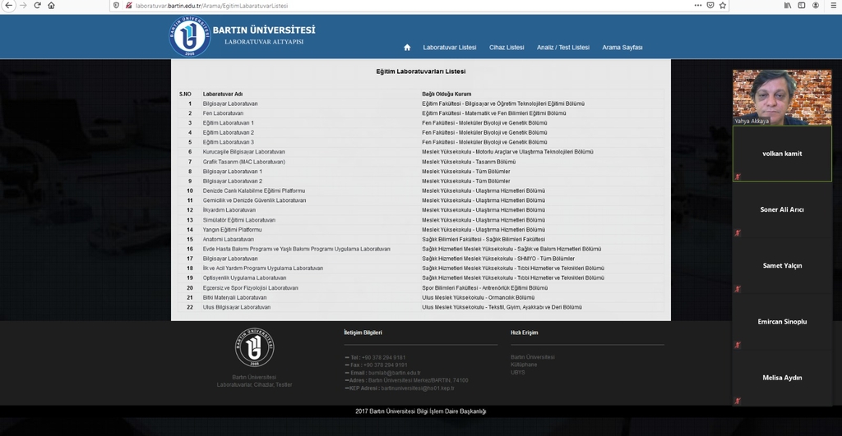Go to Analiz / Test Listesi

click(x=562, y=48)
